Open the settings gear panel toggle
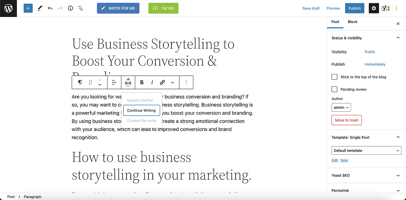406x200 pixels. (x=374, y=8)
